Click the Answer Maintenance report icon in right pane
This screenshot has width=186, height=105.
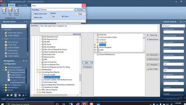[x=98, y=55]
